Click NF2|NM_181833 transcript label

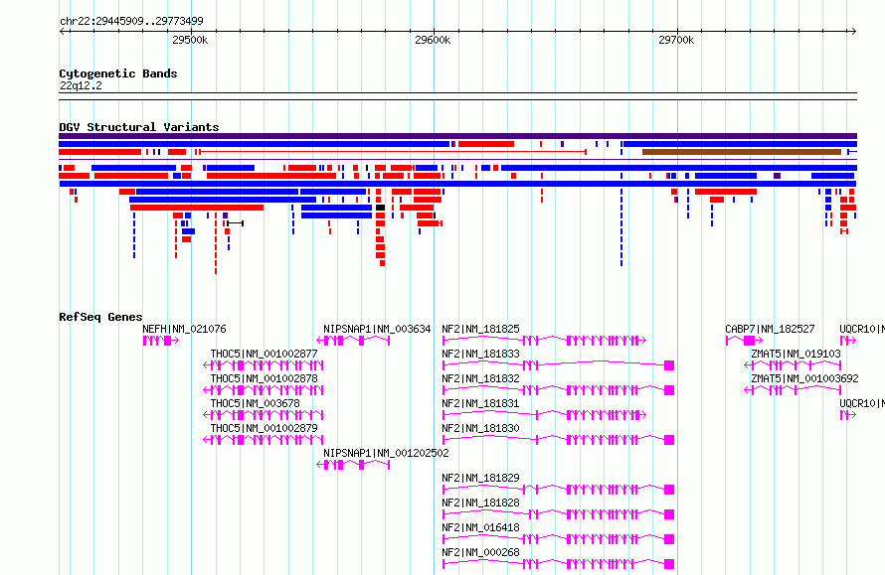coord(480,354)
